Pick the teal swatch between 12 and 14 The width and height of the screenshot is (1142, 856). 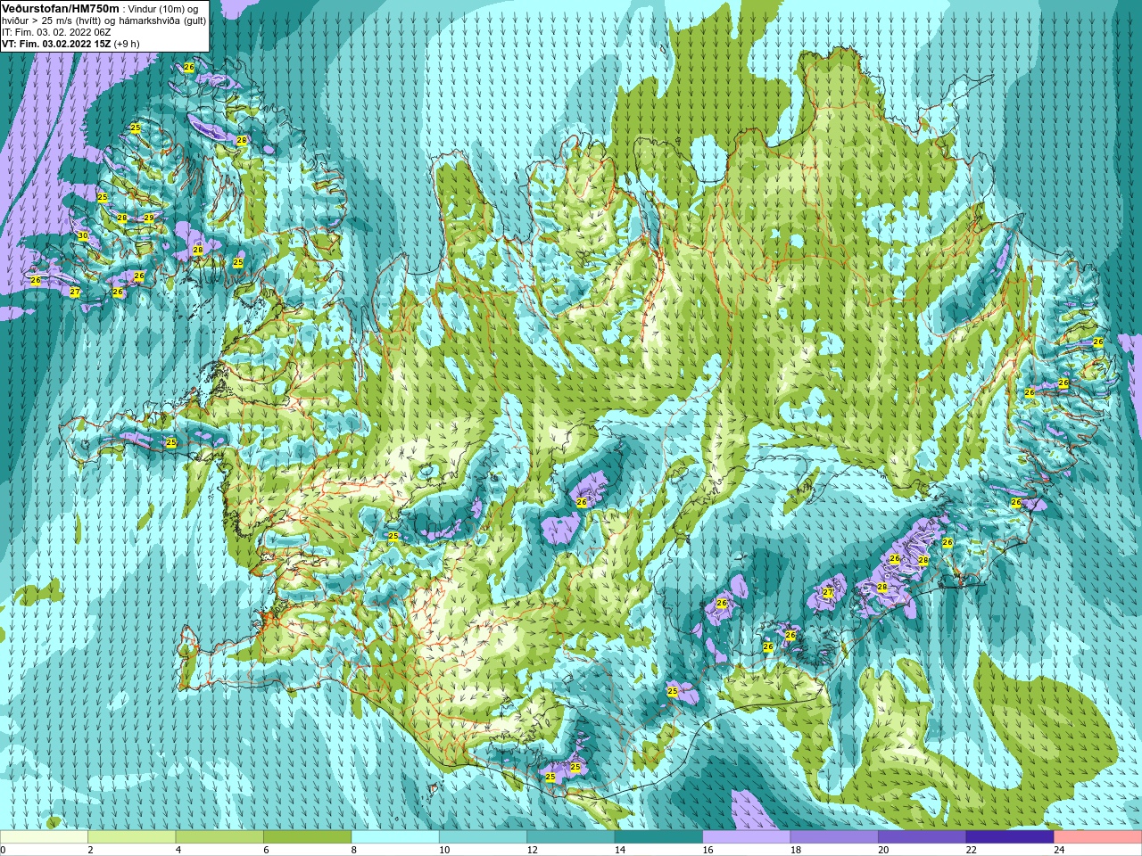click(x=571, y=837)
